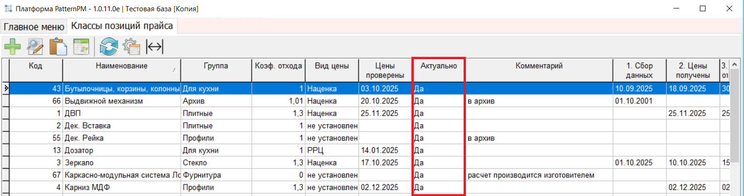Click the Группа column header
744x196 pixels.
click(216, 66)
